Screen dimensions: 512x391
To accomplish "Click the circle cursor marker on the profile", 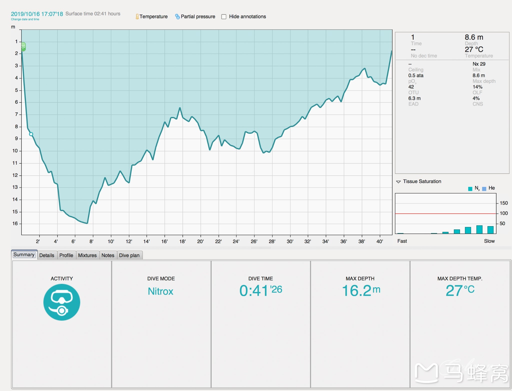I will (x=31, y=134).
